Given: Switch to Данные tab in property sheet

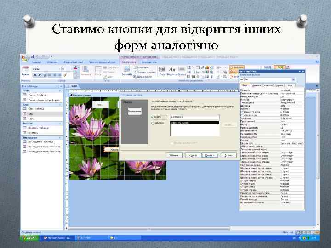Looking at the screenshot, I should pos(256,85).
